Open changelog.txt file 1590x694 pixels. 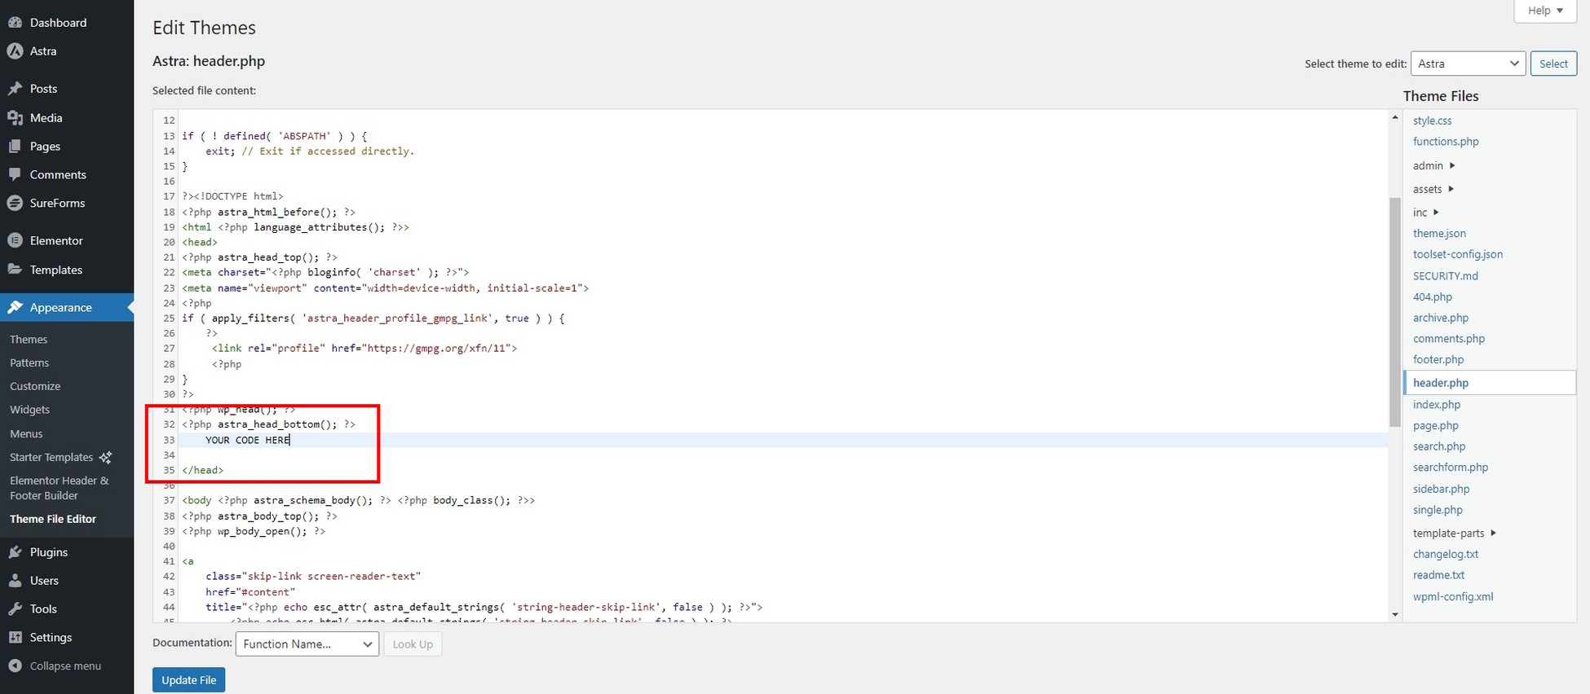(x=1446, y=555)
